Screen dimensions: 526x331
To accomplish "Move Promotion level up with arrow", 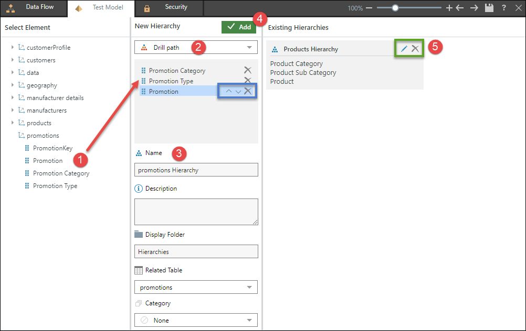I will 228,91.
